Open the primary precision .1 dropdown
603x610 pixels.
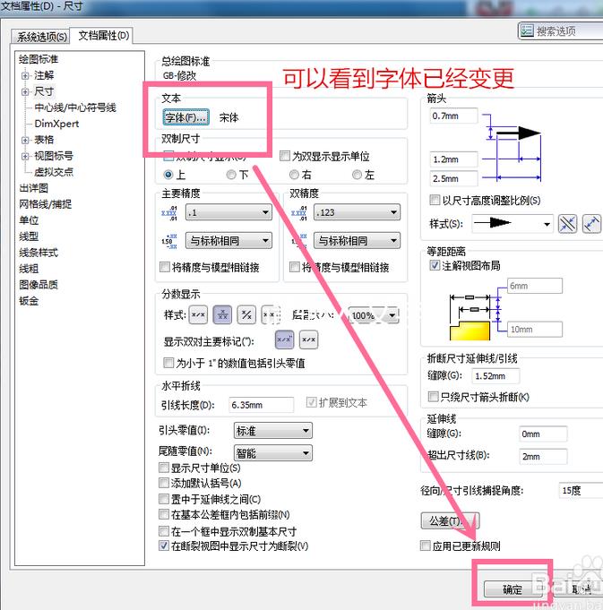(x=228, y=212)
